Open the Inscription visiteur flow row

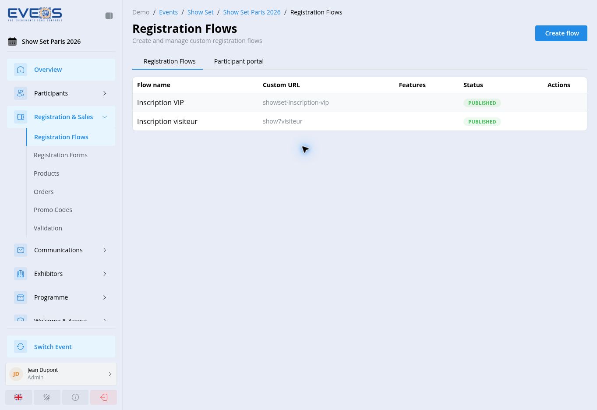[x=360, y=121]
